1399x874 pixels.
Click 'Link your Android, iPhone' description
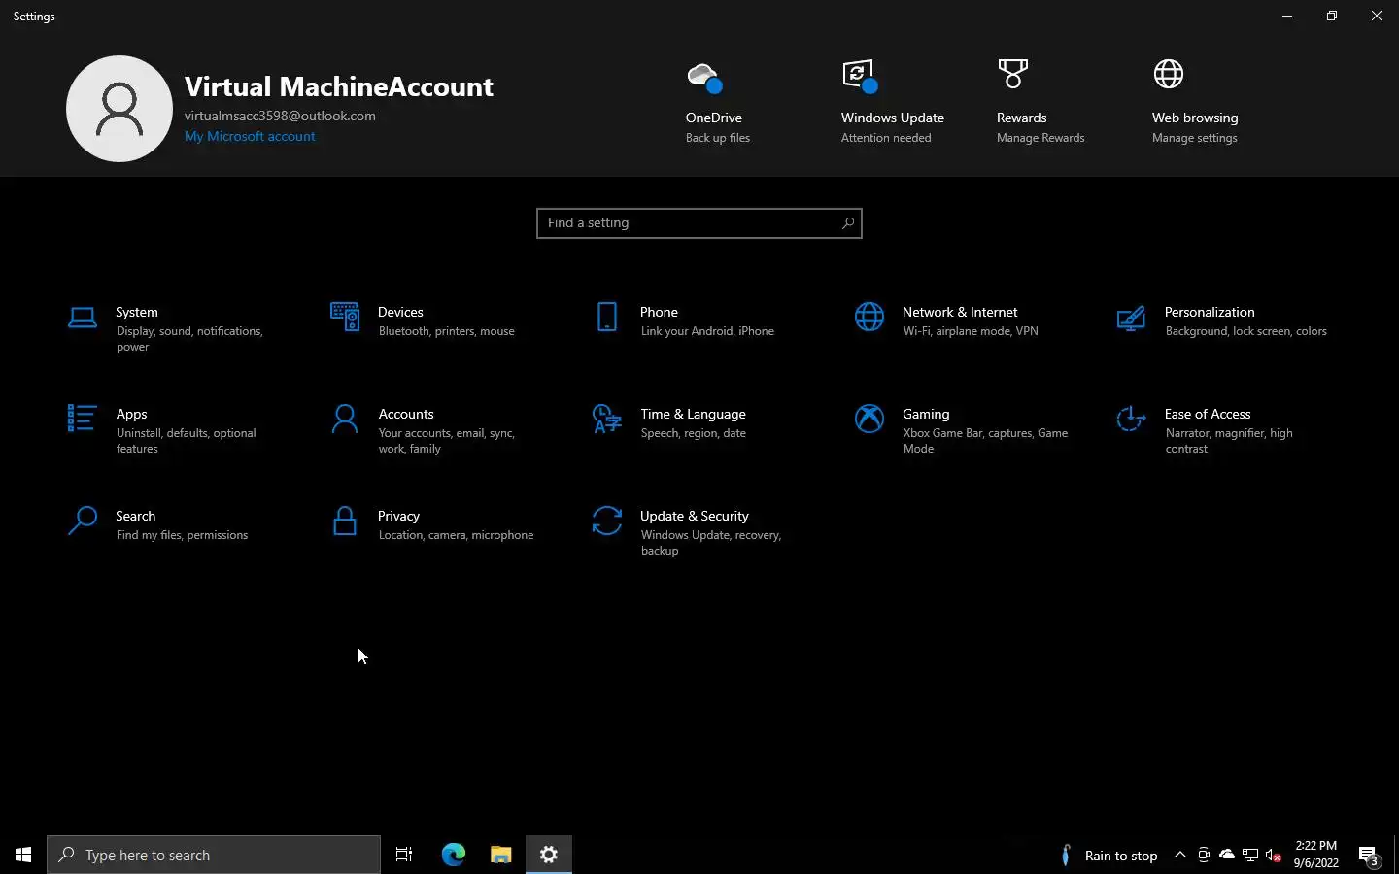(707, 331)
